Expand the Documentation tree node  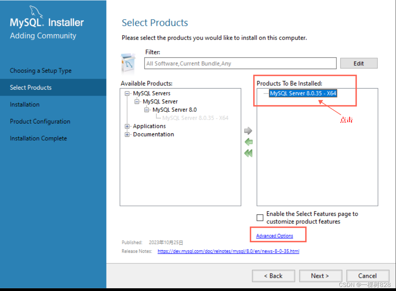pyautogui.click(x=127, y=135)
